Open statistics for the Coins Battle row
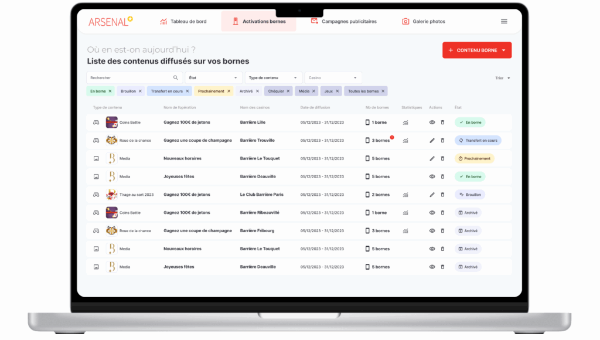Viewport: 600px width, 340px height. 405,122
